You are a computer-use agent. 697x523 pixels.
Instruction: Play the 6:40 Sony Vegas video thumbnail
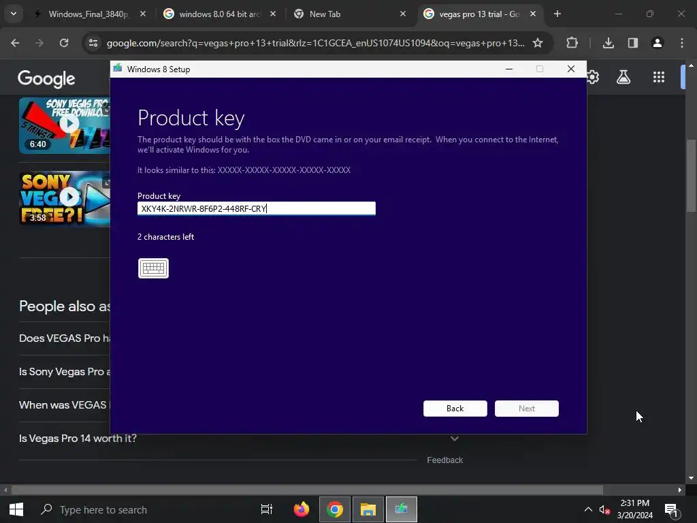tap(65, 126)
